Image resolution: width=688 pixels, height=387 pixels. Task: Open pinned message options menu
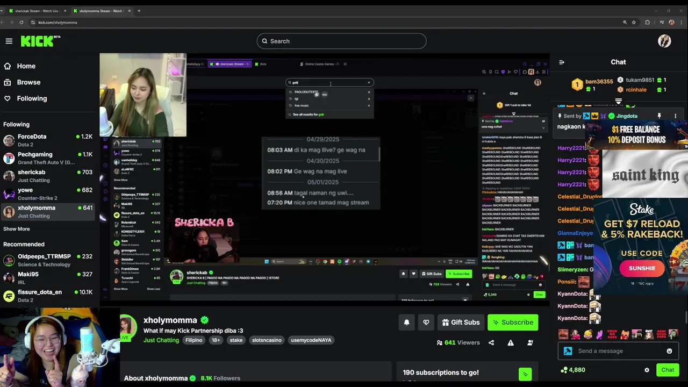pyautogui.click(x=676, y=116)
